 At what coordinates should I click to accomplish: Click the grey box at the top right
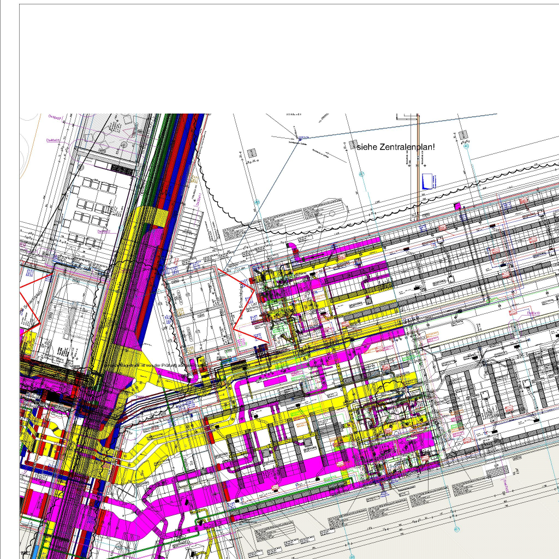(x=463, y=134)
